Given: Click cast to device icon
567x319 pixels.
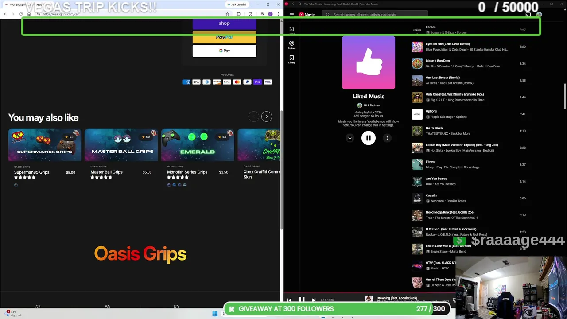Looking at the screenshot, I should (528, 15).
